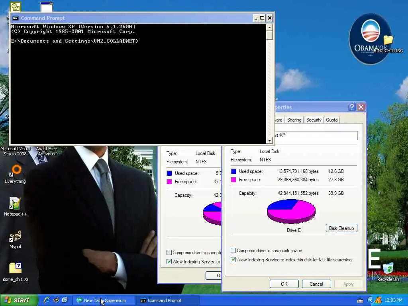Select the partially hidden Hardware tab

coord(279,120)
